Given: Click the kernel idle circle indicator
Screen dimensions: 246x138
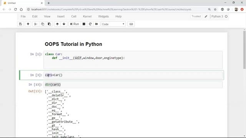Looking at the screenshot, I should [226, 16].
